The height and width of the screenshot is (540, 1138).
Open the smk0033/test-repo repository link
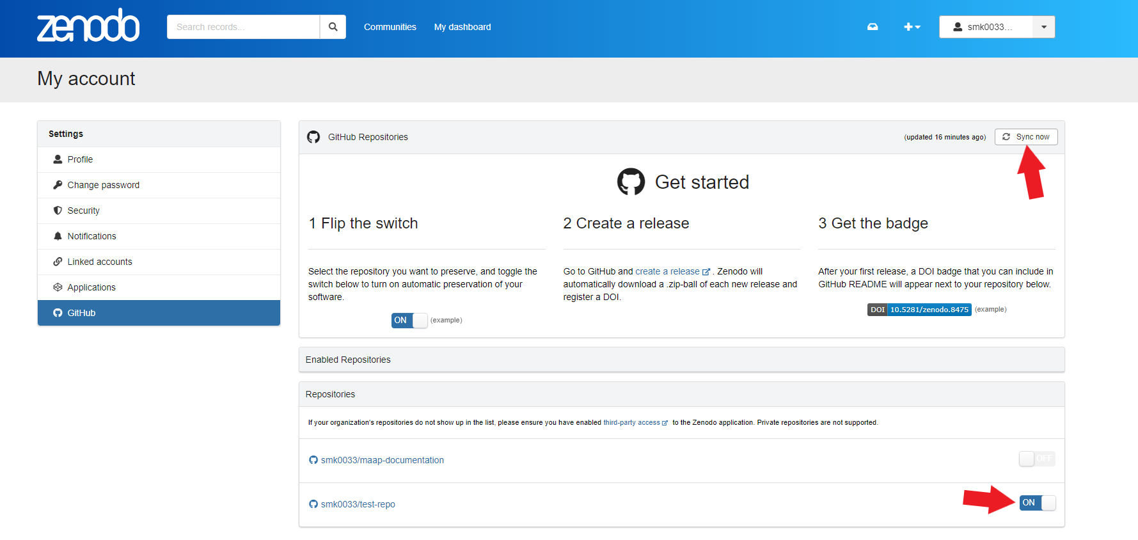tap(358, 504)
